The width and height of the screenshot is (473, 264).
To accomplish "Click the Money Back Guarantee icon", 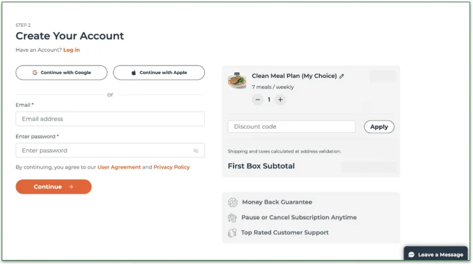I will click(x=232, y=202).
